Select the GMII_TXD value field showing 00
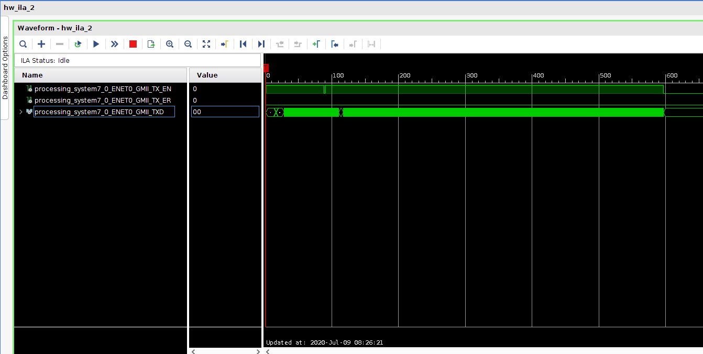The image size is (703, 354). point(225,112)
